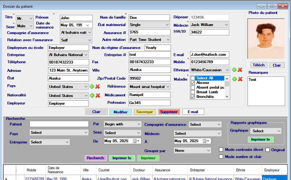
Task: Click green plus icon next to Ethnique
Action: 234,70
